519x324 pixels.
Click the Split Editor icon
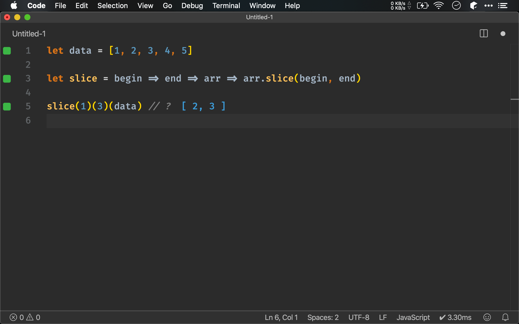(484, 33)
